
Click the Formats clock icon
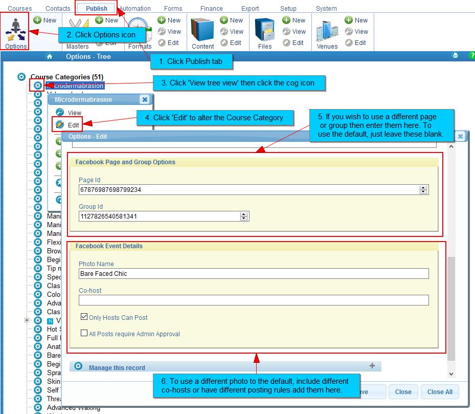click(139, 30)
